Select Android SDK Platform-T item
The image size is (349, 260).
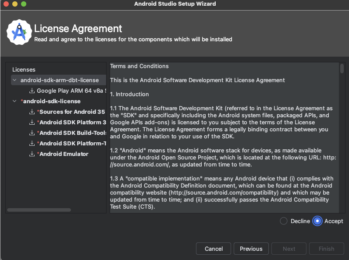(71, 143)
